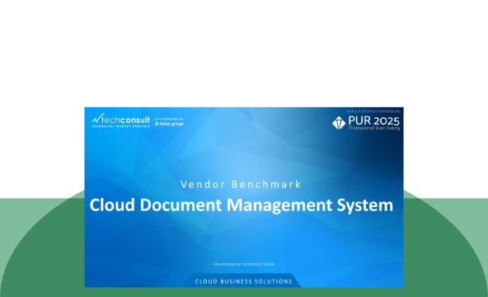Click the PUR 2025 diamond logo icon
Screen dimensions: 488x297
tap(339, 123)
